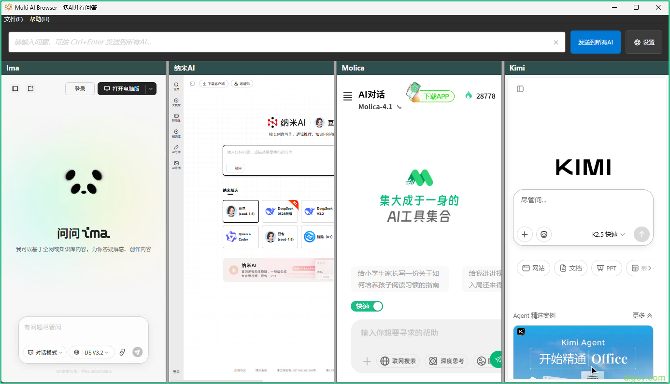Click the 发送到所有AI button
670x384 pixels.
tap(595, 43)
